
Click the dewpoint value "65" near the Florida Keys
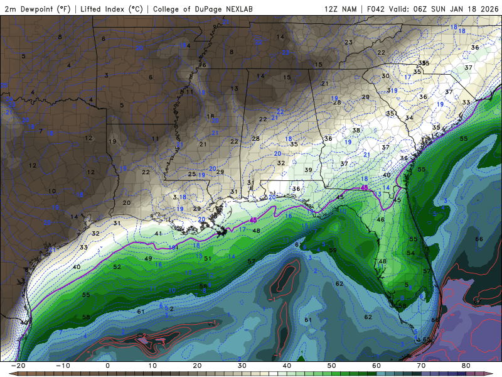click(x=427, y=339)
